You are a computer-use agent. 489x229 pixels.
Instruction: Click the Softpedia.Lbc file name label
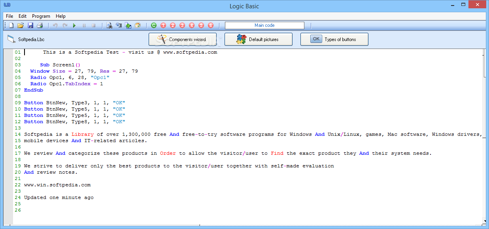[x=31, y=39]
